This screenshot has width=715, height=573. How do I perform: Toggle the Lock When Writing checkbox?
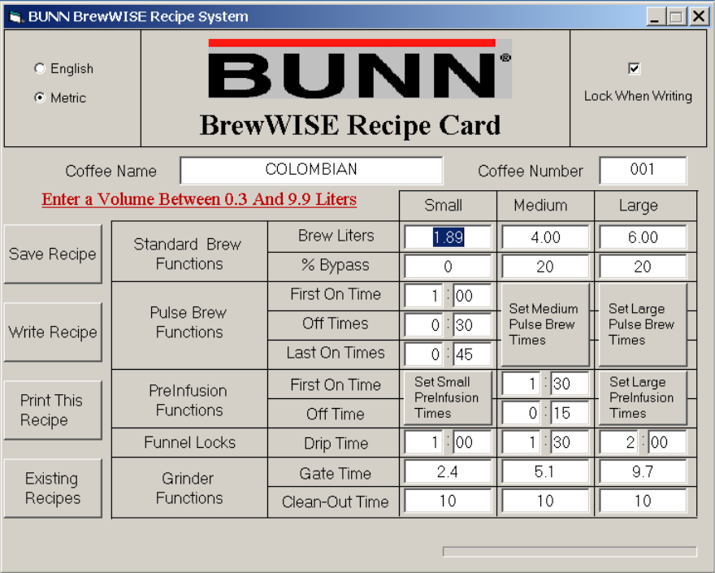pyautogui.click(x=634, y=68)
